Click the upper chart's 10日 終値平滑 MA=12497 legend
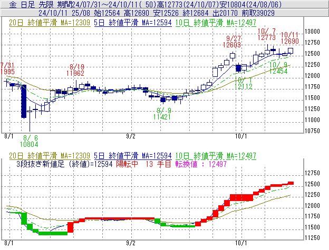This screenshot has width=329, height=250. [x=216, y=23]
